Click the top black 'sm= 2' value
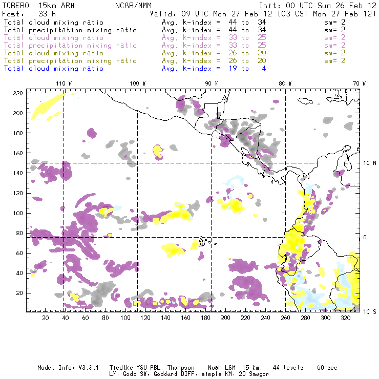The height and width of the screenshot is (379, 379). coord(334,23)
